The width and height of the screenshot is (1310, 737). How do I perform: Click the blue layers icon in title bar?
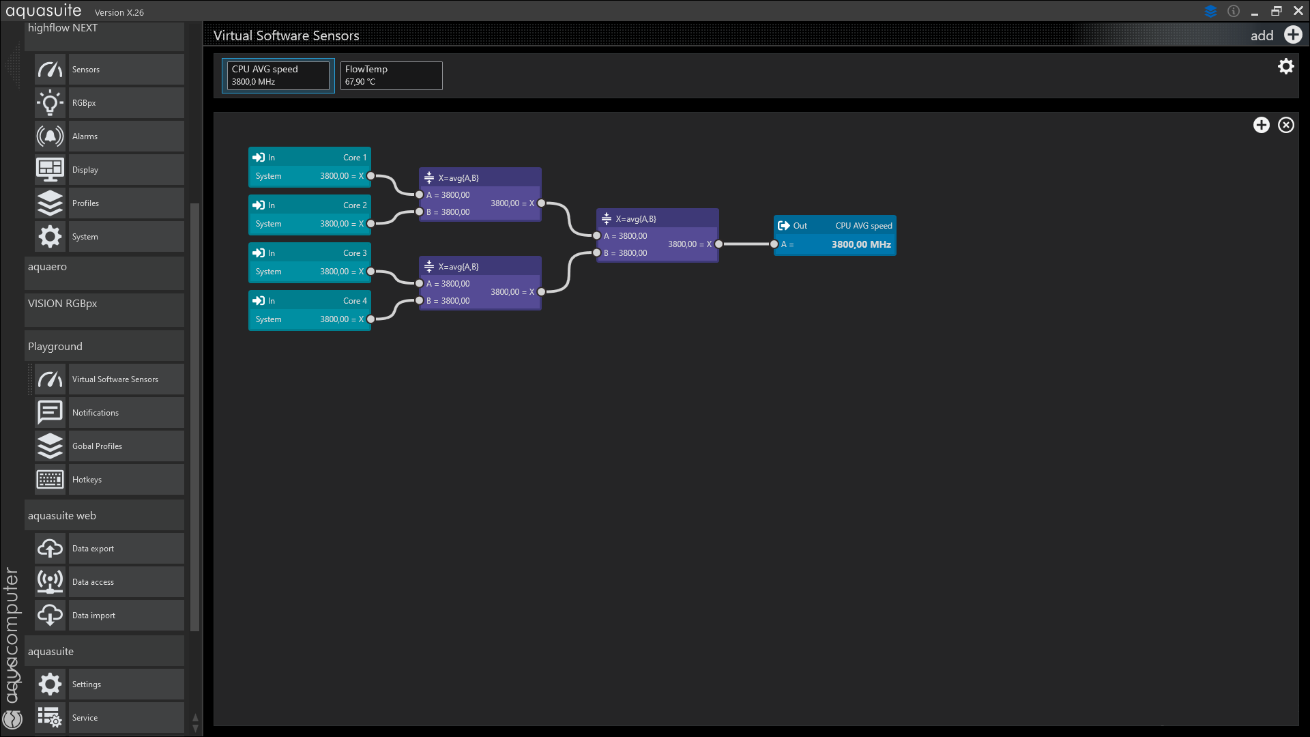1211,11
